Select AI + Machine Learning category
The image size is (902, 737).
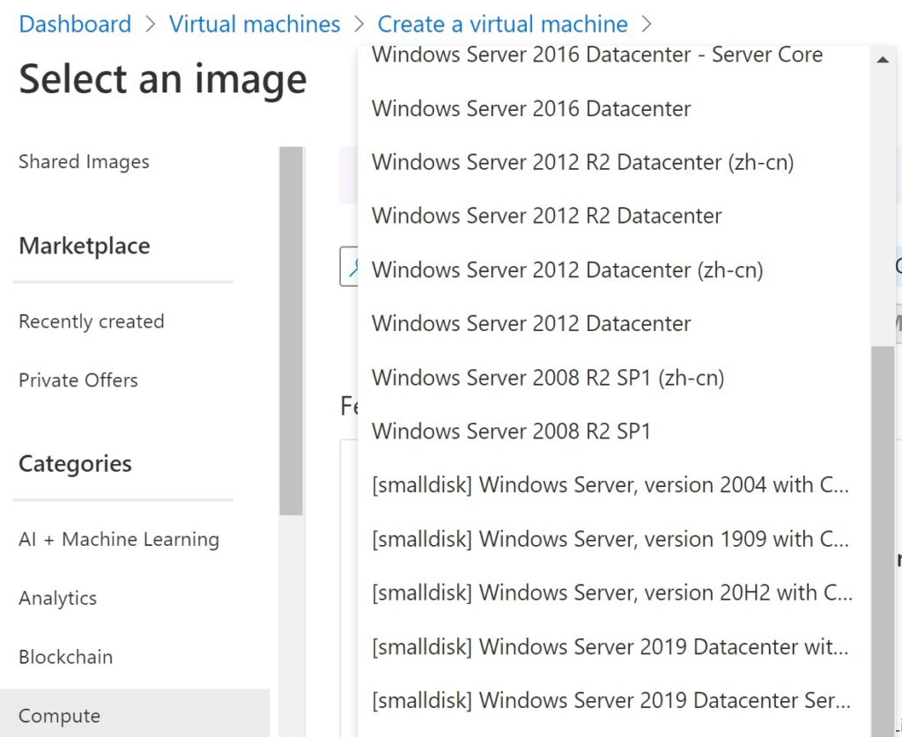coord(119,539)
